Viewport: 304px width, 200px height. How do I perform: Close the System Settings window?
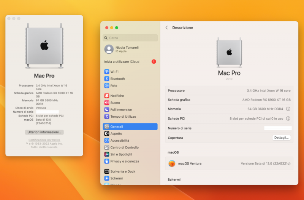pos(107,27)
